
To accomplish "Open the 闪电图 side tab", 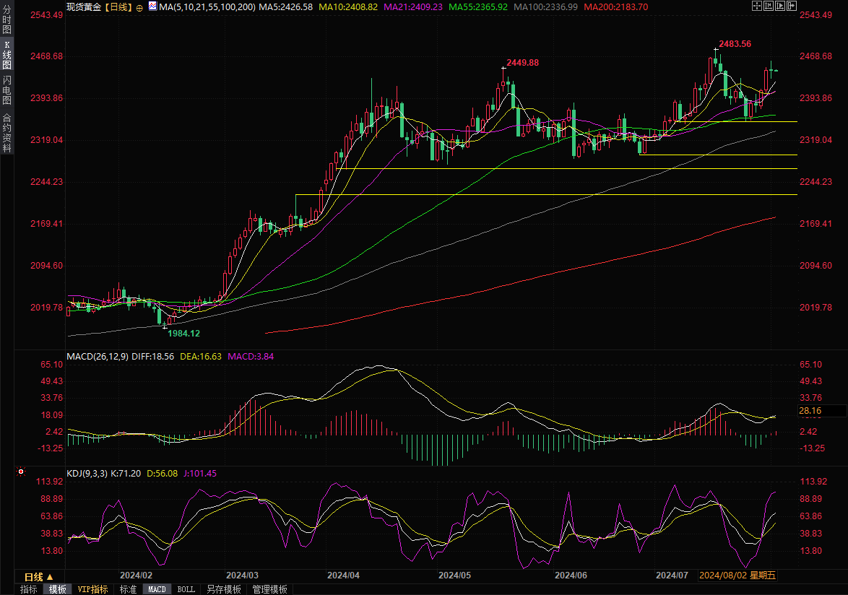I will [x=7, y=90].
